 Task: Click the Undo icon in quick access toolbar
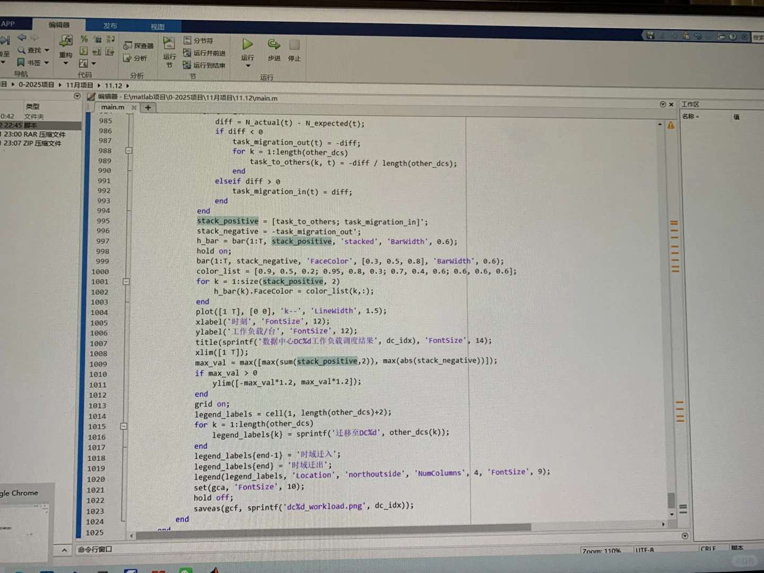point(698,37)
